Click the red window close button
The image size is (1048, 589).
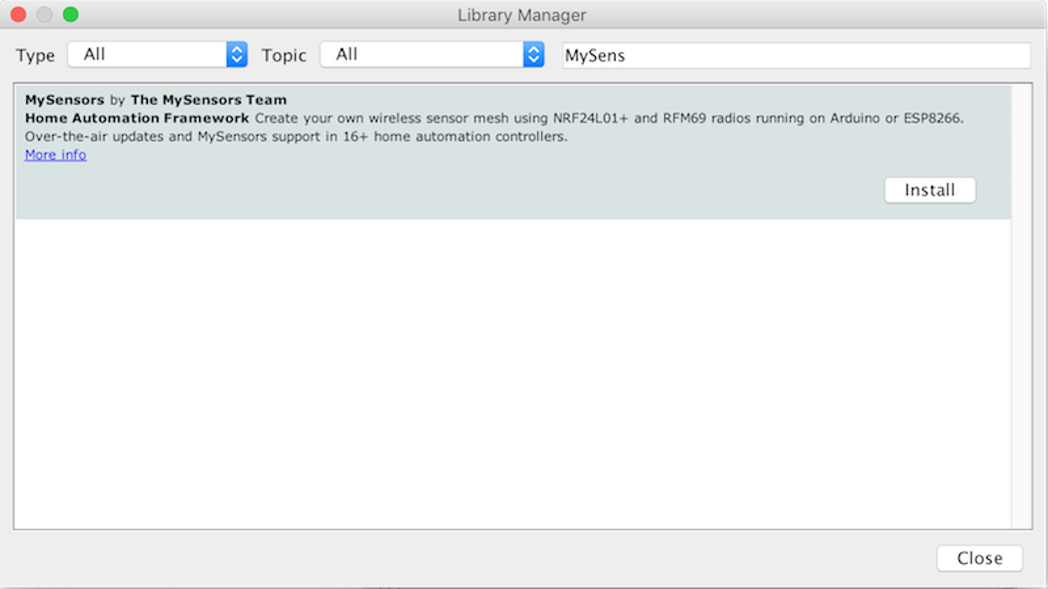19,14
